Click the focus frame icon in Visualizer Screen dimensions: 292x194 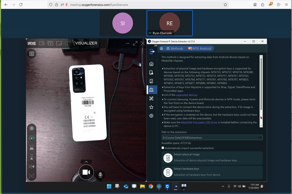point(32,176)
